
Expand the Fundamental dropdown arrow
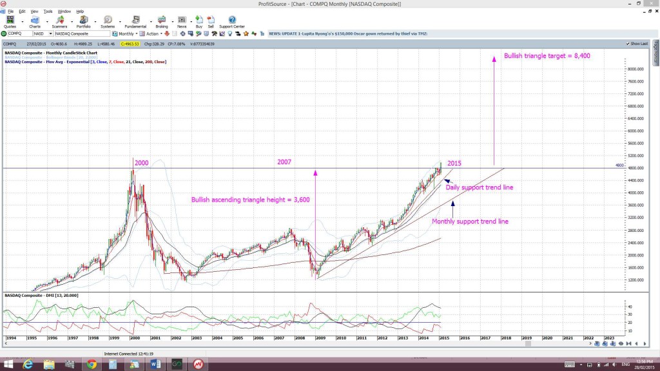(x=151, y=21)
